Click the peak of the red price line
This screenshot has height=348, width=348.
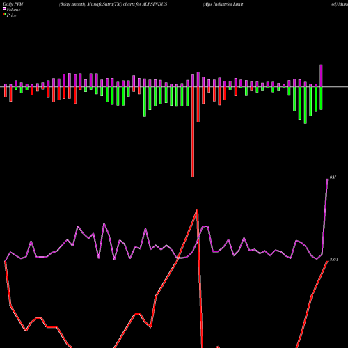click(x=197, y=210)
